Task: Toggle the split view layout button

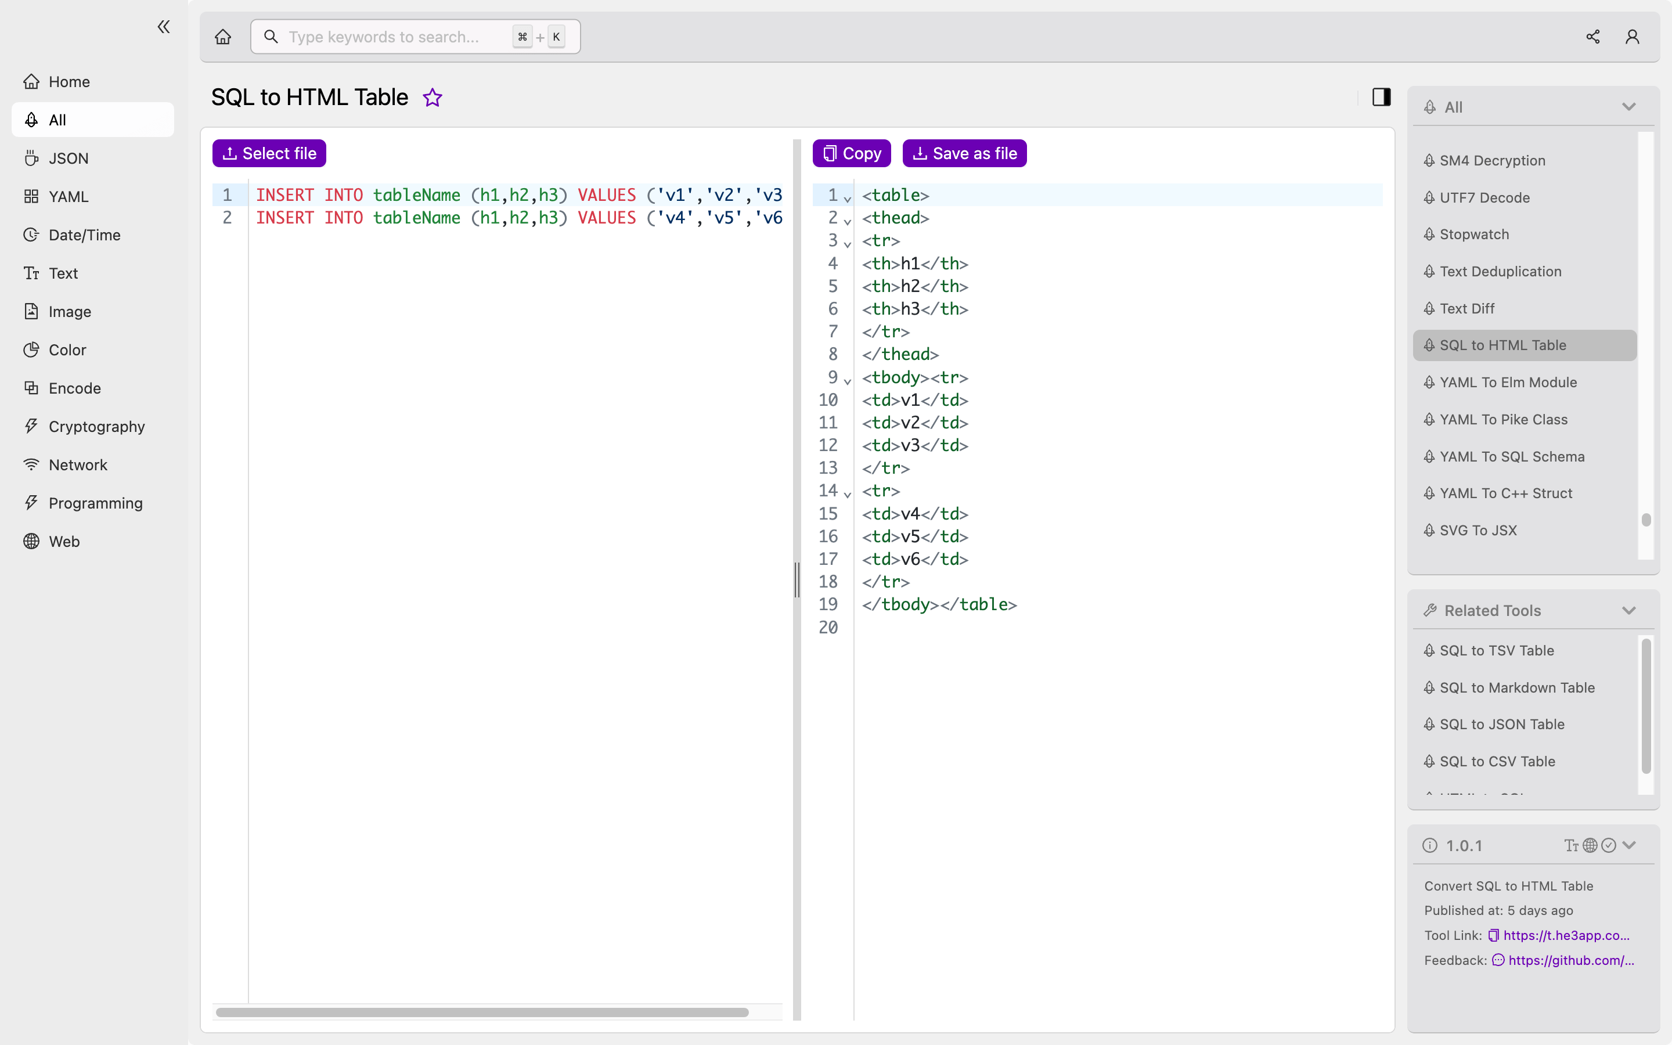Action: pyautogui.click(x=1381, y=96)
